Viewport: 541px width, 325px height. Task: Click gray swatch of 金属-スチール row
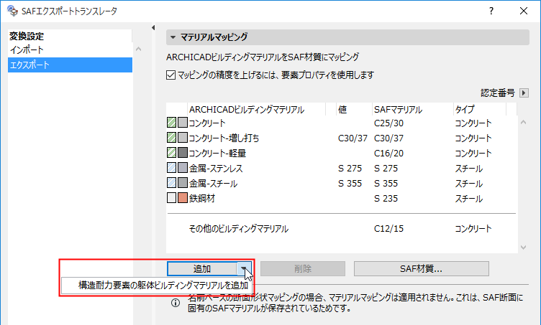pyautogui.click(x=183, y=183)
